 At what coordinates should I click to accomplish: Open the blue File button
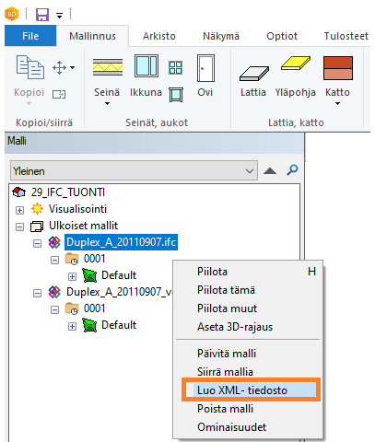pyautogui.click(x=30, y=36)
